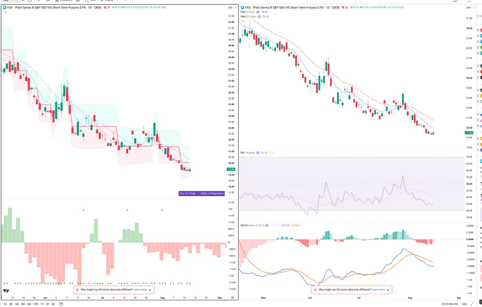Open left chart settings gear icon
Screen dimensions: 482x307
click(x=233, y=298)
